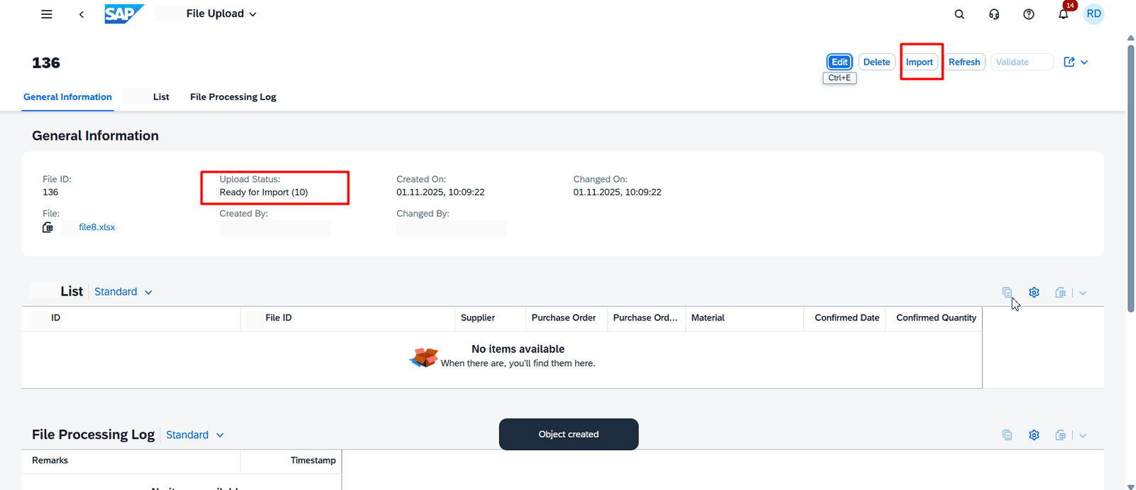Open notifications bell with 14 badge
Image resolution: width=1136 pixels, height=490 pixels.
click(1063, 14)
